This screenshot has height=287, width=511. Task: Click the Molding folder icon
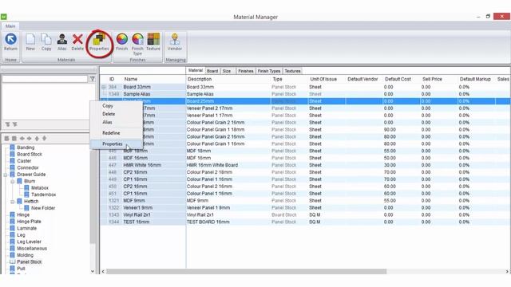pos(13,255)
